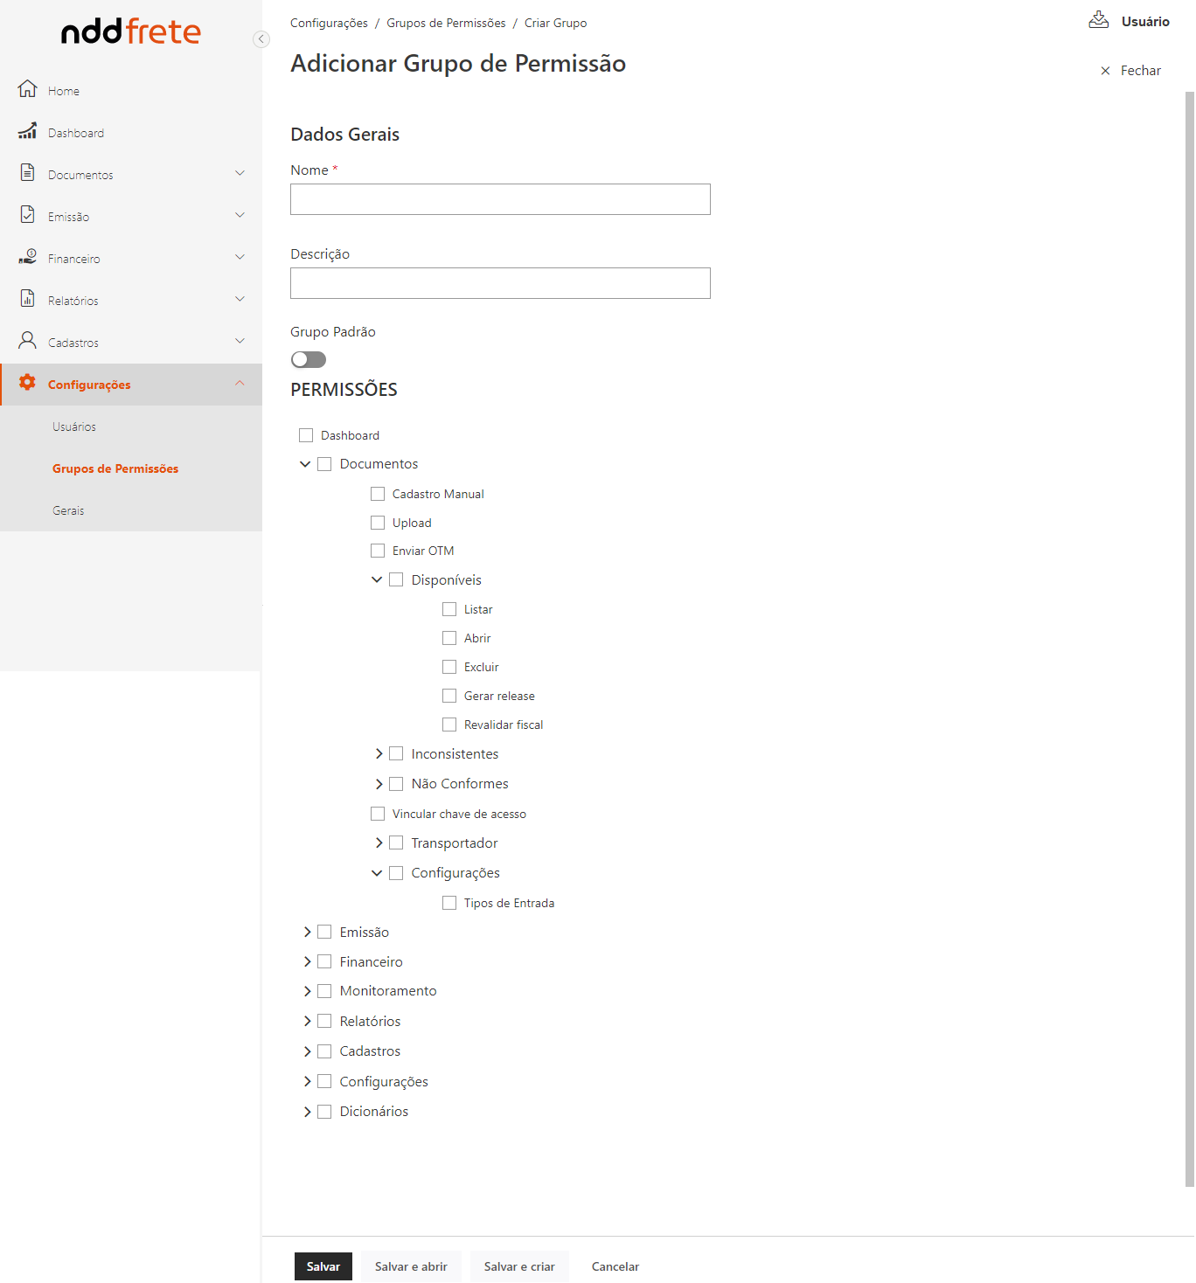
Task: Check the Gerar release permission box
Action: point(449,696)
